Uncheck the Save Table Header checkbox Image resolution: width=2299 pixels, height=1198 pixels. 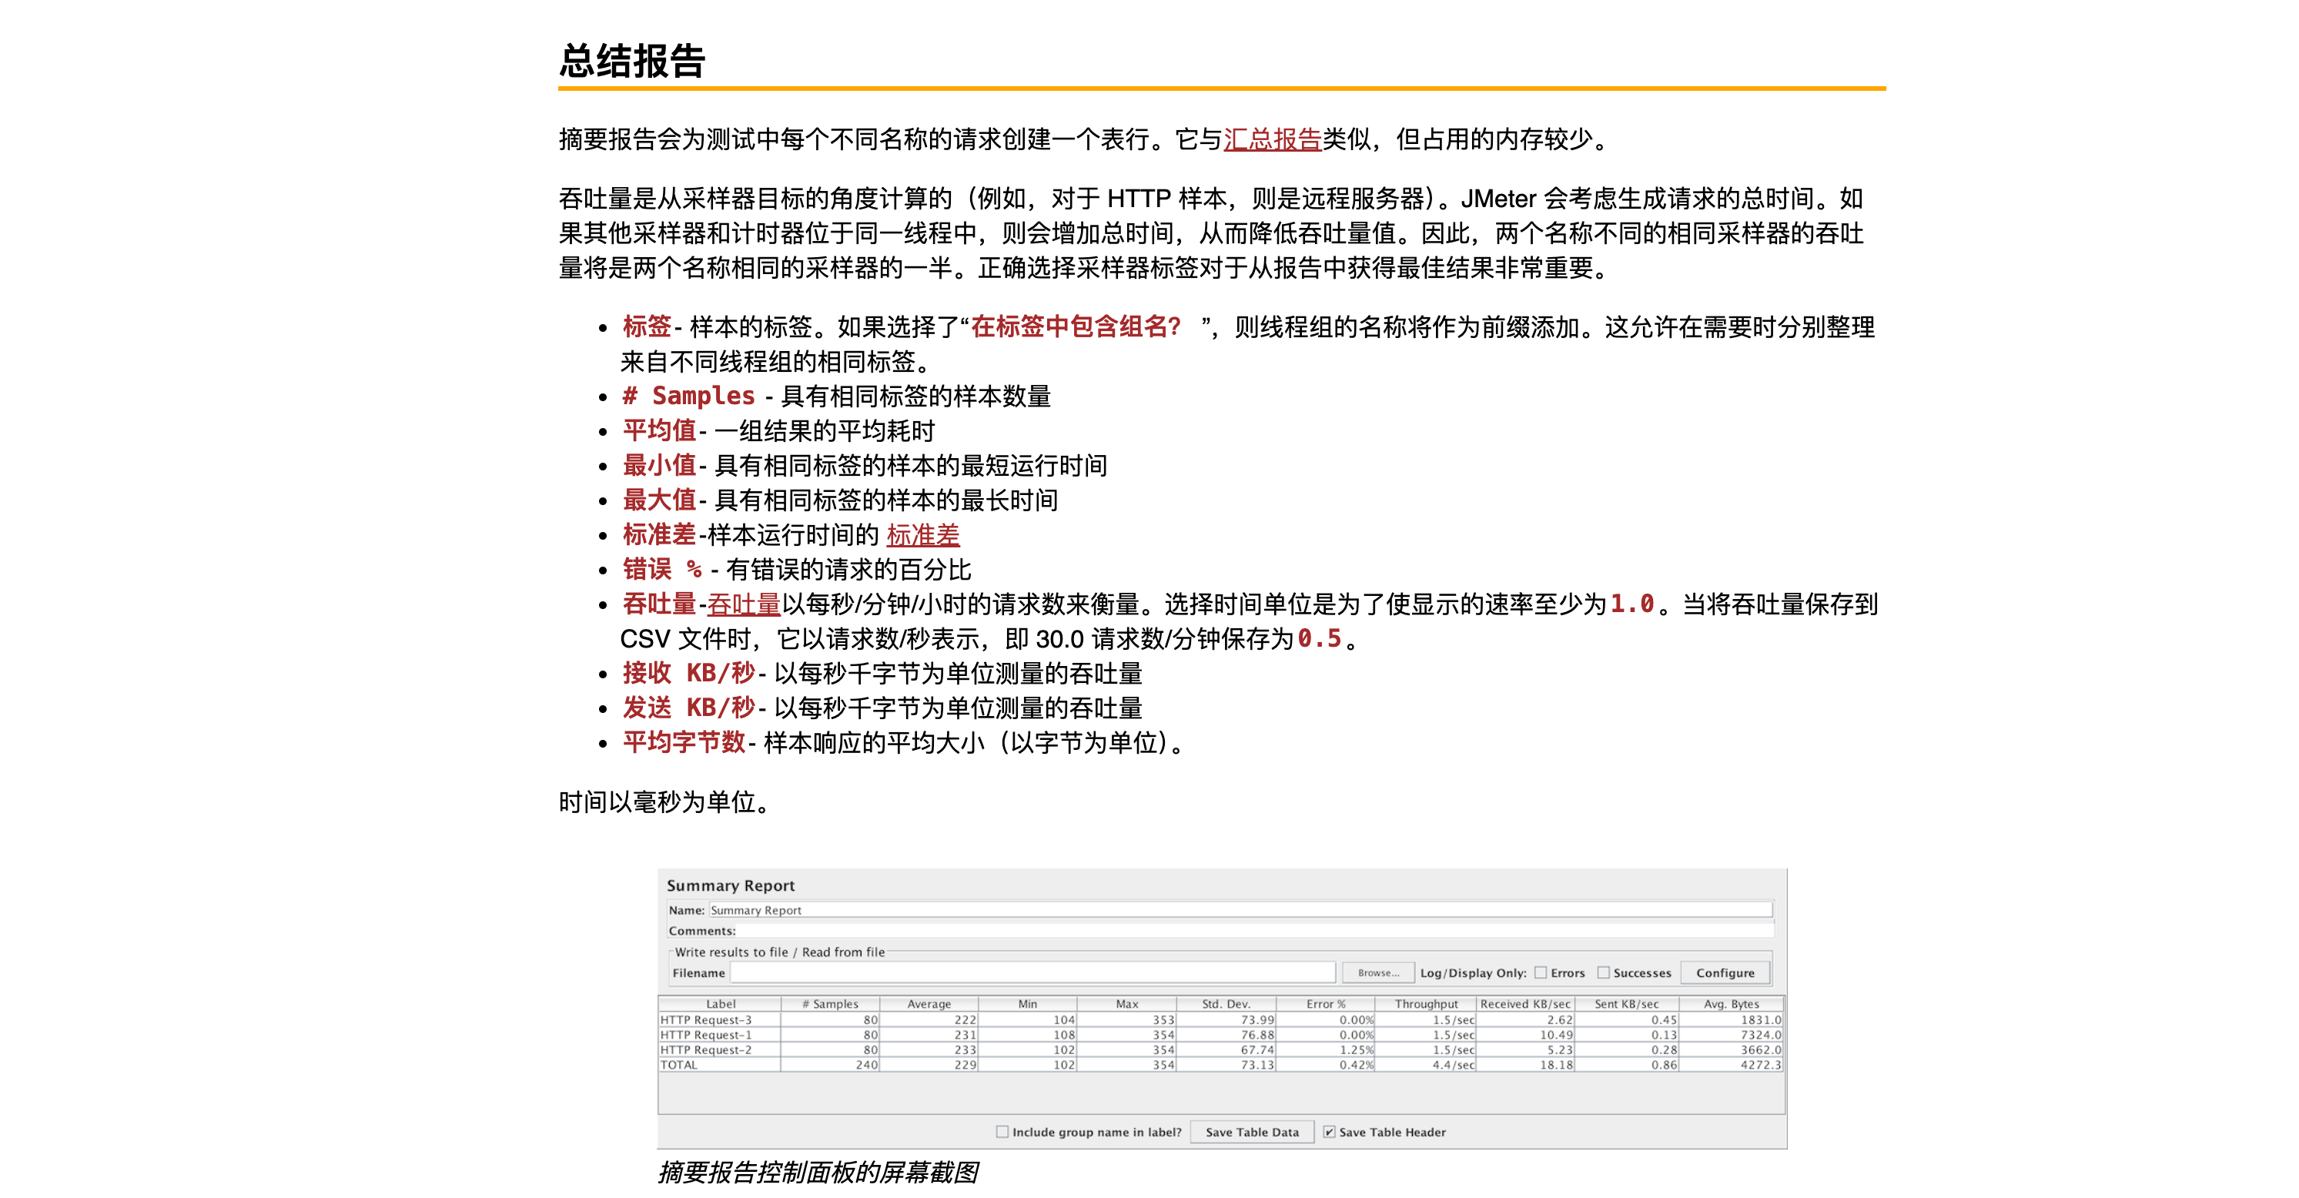tap(1329, 1132)
